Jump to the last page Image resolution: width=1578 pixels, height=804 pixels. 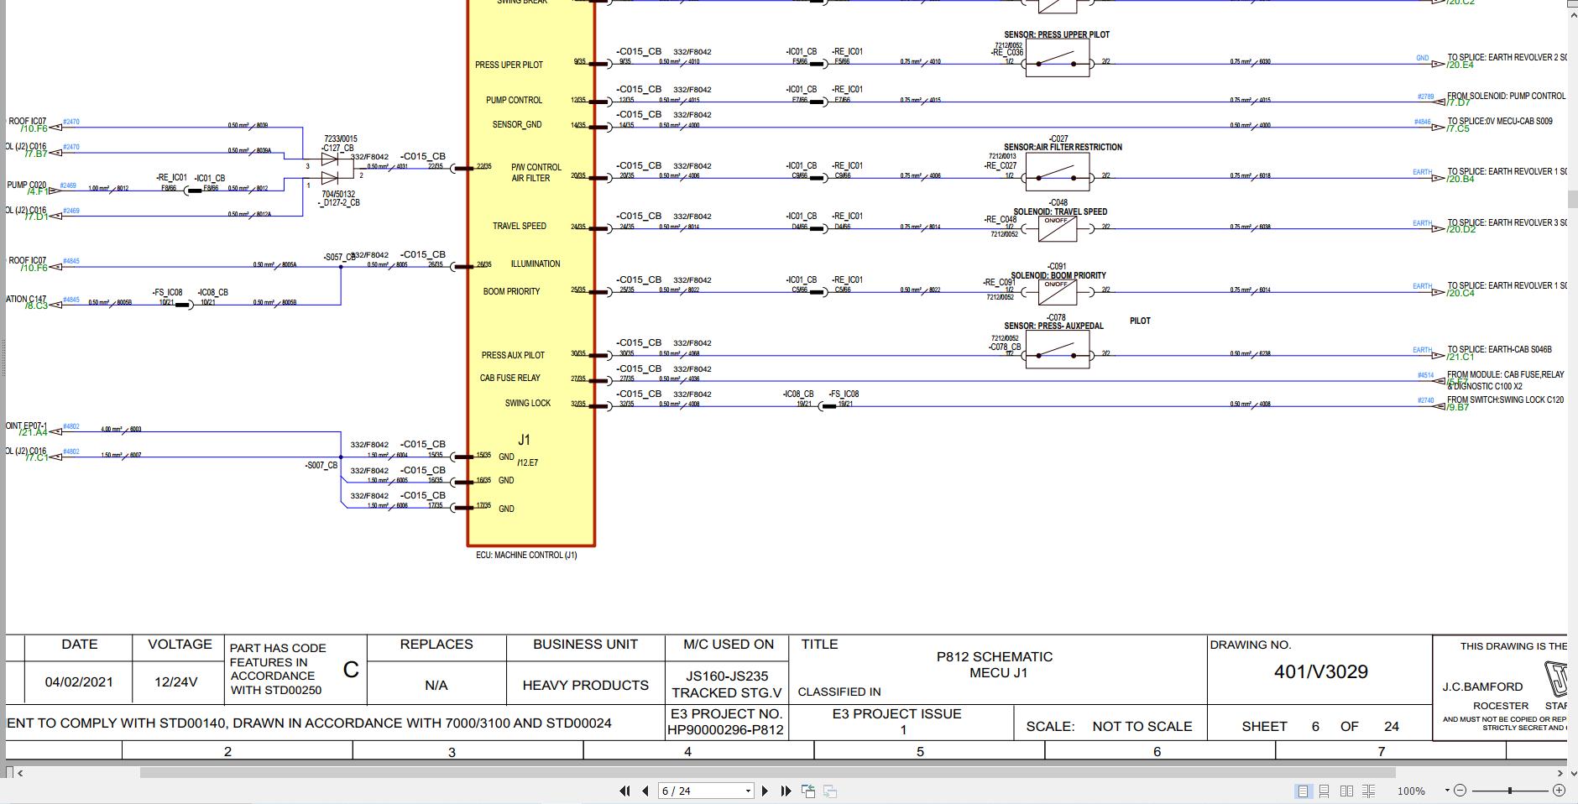[786, 791]
